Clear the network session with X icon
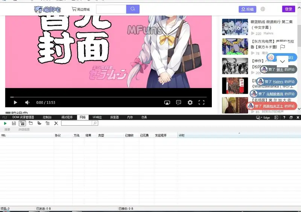 56,123
